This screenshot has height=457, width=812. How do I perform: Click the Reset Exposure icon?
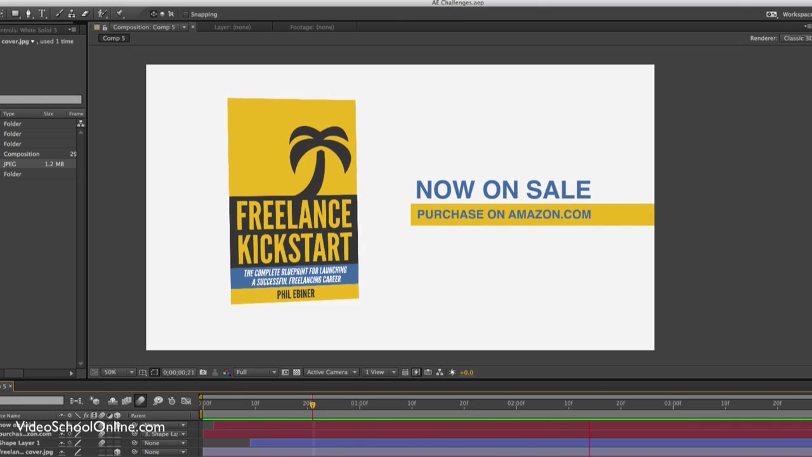[452, 373]
